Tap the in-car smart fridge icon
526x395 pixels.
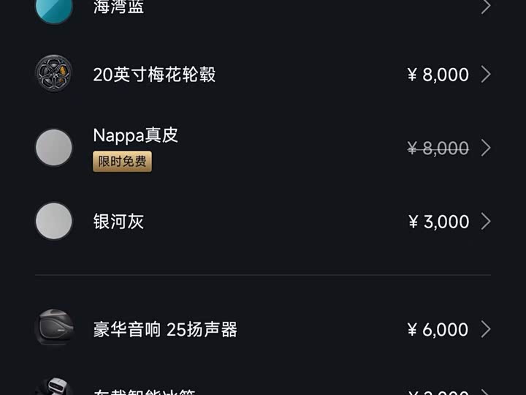pos(54,388)
